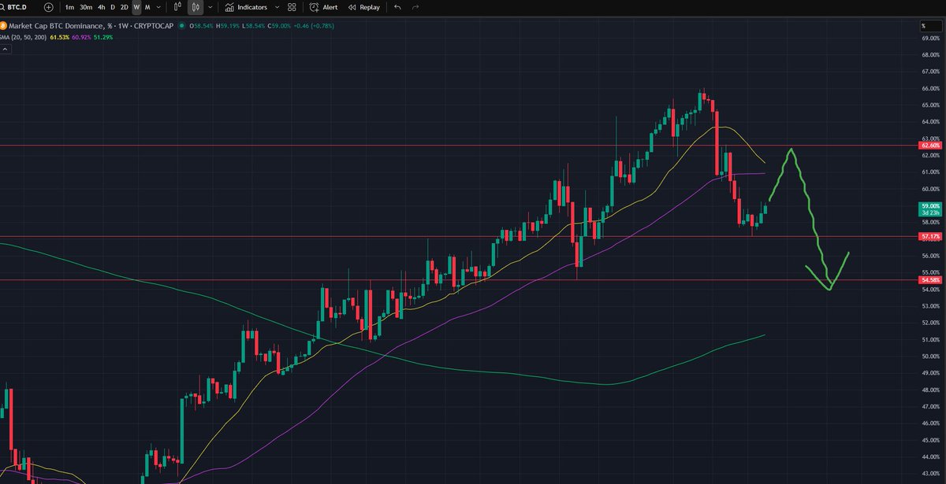The height and width of the screenshot is (484, 946).
Task: Click the 51.29% green SMA value
Action: [x=103, y=37]
